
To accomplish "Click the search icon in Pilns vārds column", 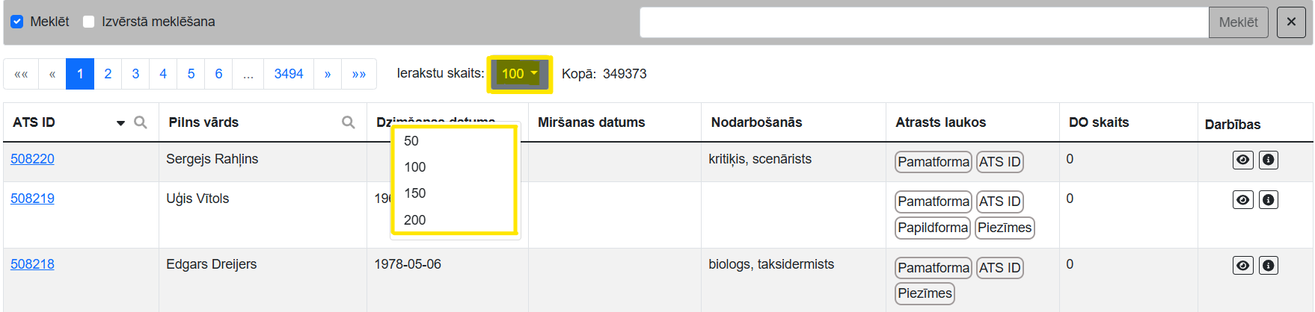I will click(348, 122).
